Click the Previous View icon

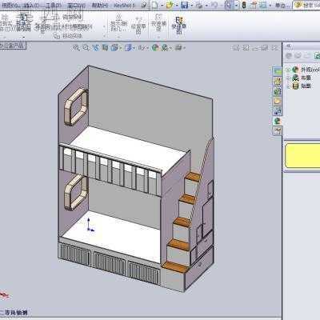tap(95, 48)
